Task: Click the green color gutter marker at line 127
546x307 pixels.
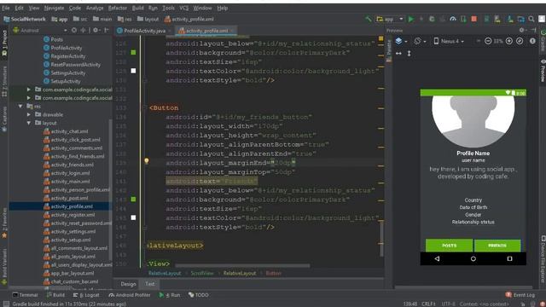Action: pyautogui.click(x=133, y=52)
